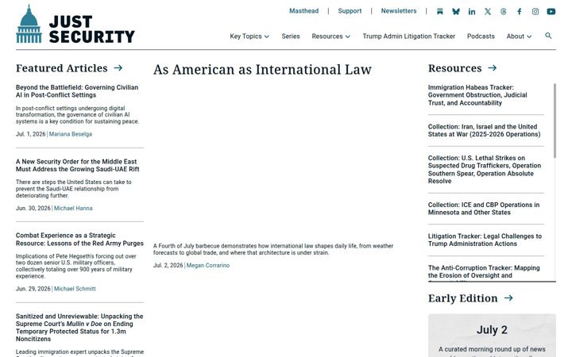Open the Threads icon in header
Image resolution: width=572 pixels, height=357 pixels.
point(504,12)
